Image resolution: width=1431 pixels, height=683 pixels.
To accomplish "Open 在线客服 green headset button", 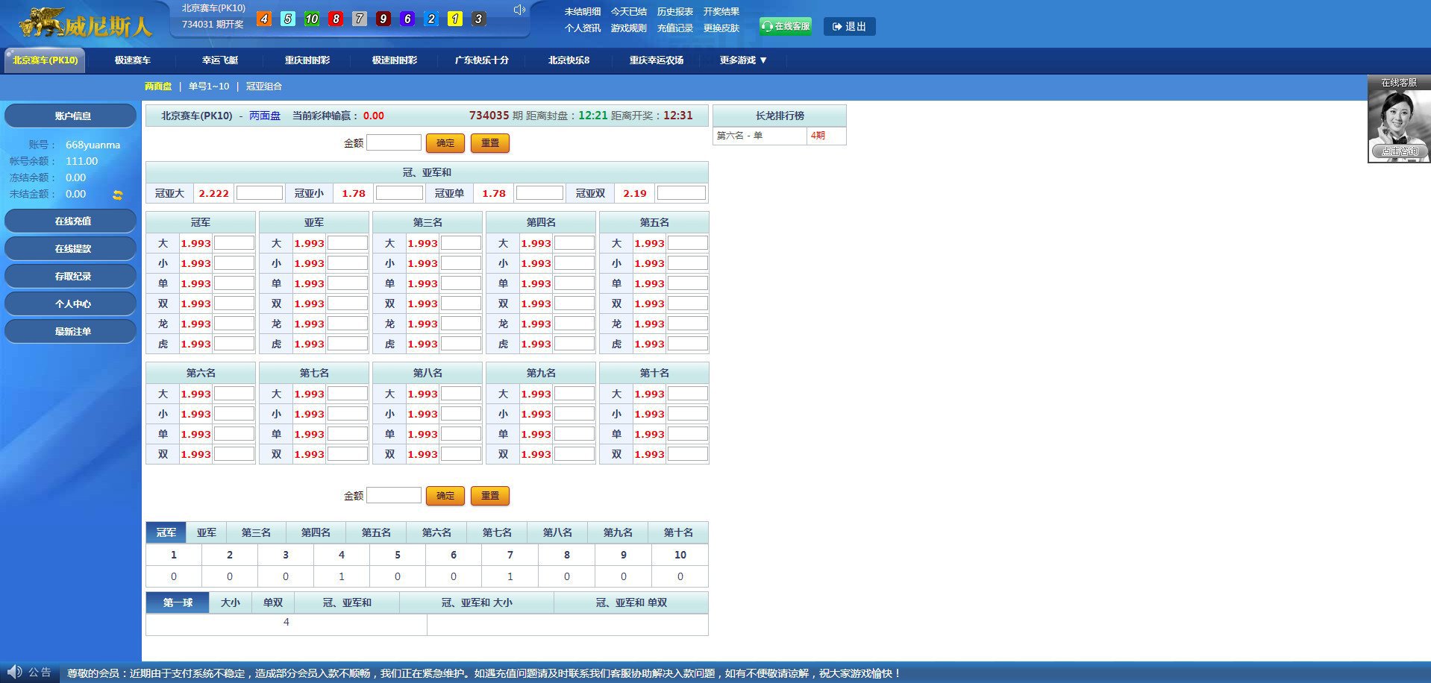I will (785, 26).
